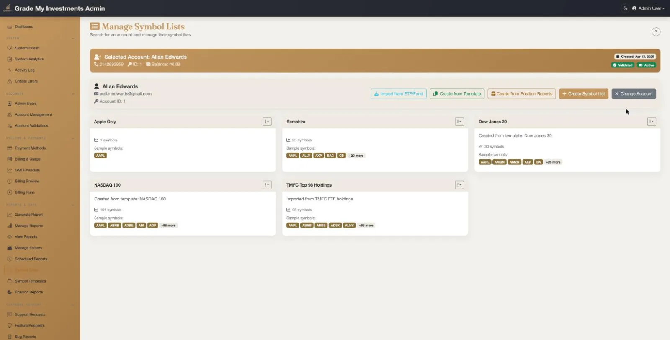This screenshot has height=340, width=670.
Task: Collapse the Billing & Payments sidebar section
Action: [x=73, y=138]
